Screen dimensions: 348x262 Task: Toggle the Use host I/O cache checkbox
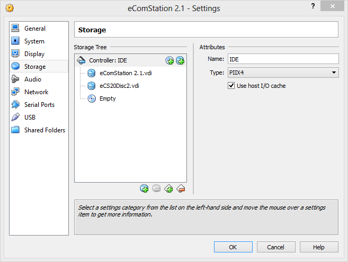click(231, 86)
